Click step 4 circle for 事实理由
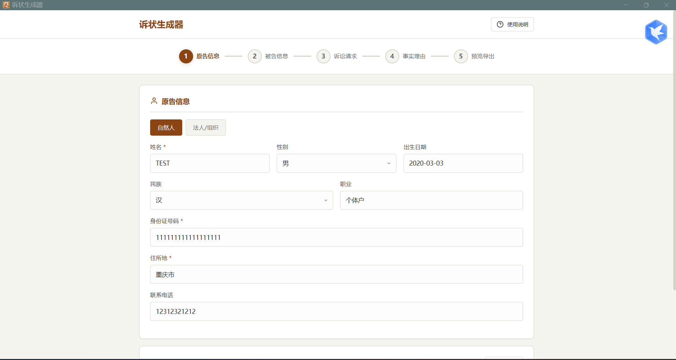Viewport: 676px width, 360px height. point(392,56)
